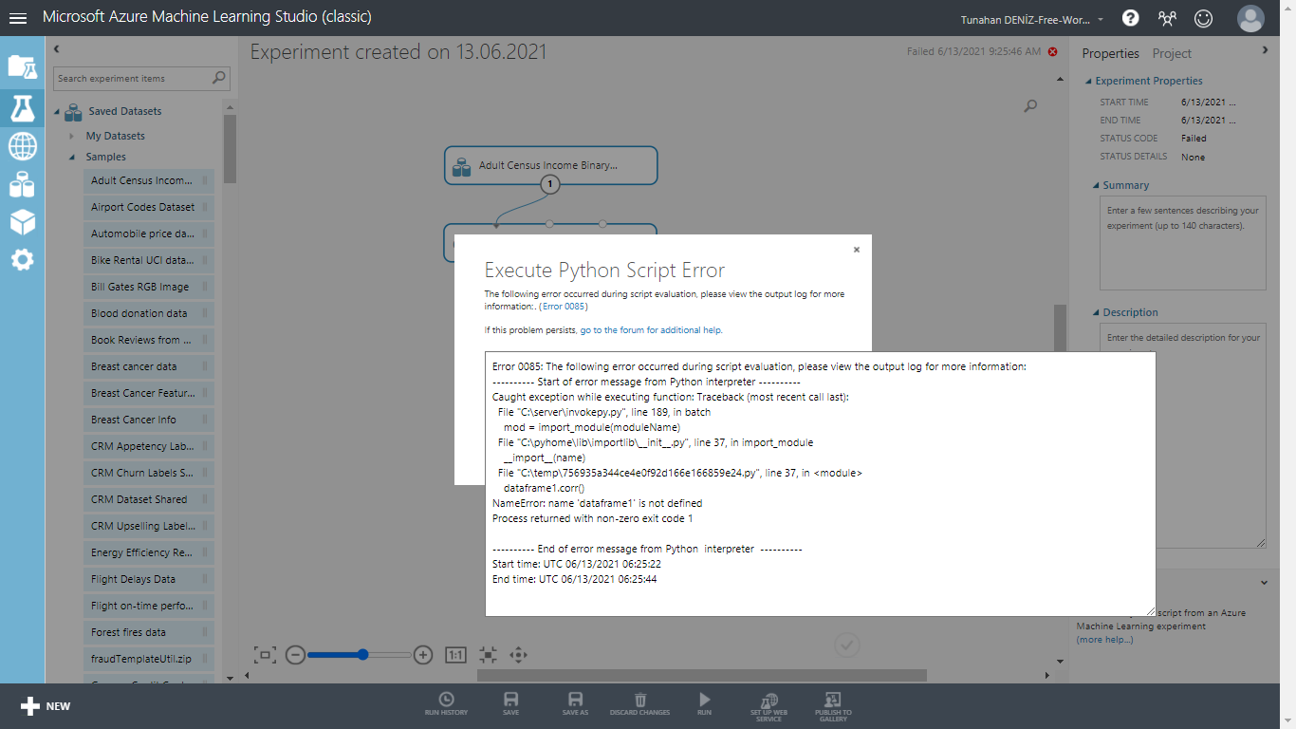This screenshot has width=1296, height=729.
Task: Select Flight Delays Data item
Action: 149,579
